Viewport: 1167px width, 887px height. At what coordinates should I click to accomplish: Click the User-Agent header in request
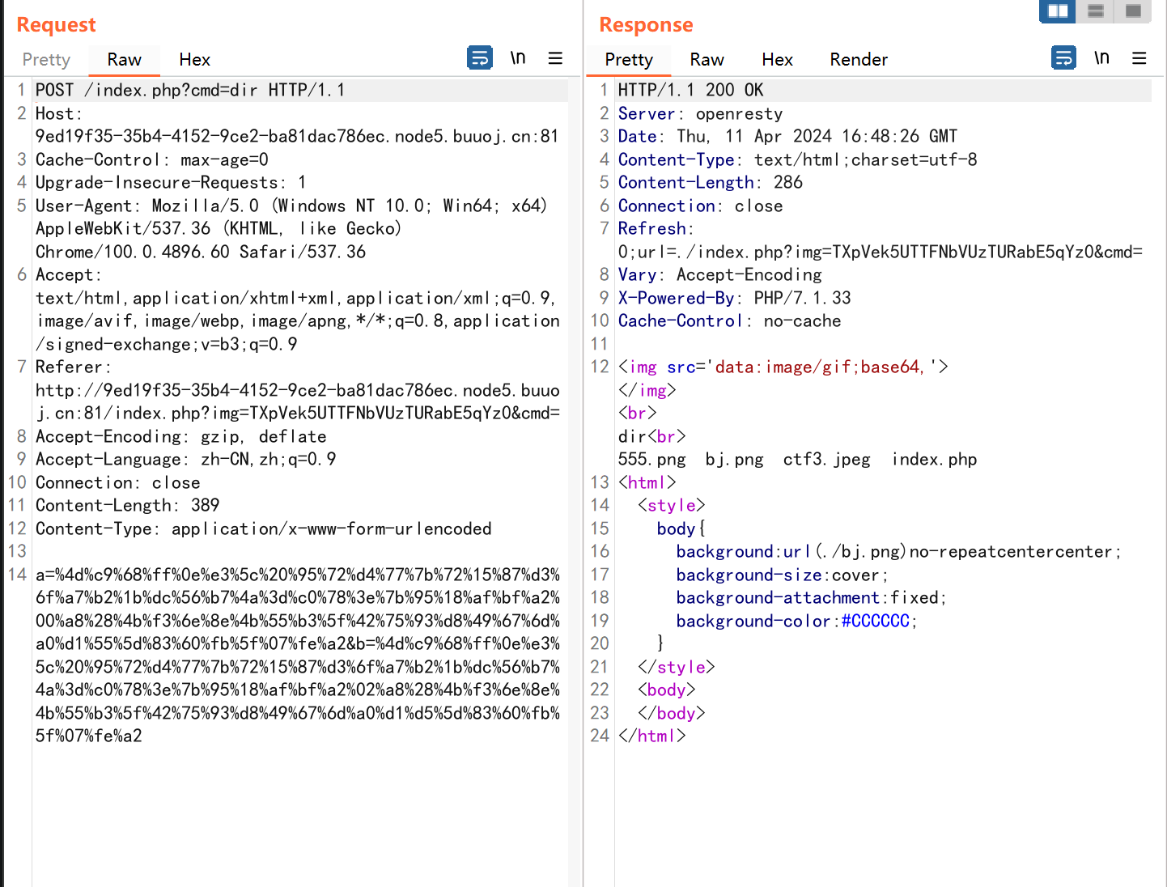pyautogui.click(x=291, y=228)
